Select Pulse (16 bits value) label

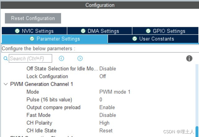pos(49,99)
